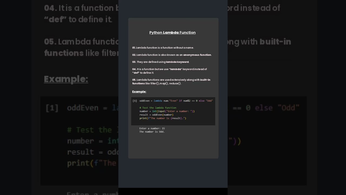Click output line "The number is Odd."
Image resolution: width=346 pixels, height=195 pixels.
(x=152, y=132)
